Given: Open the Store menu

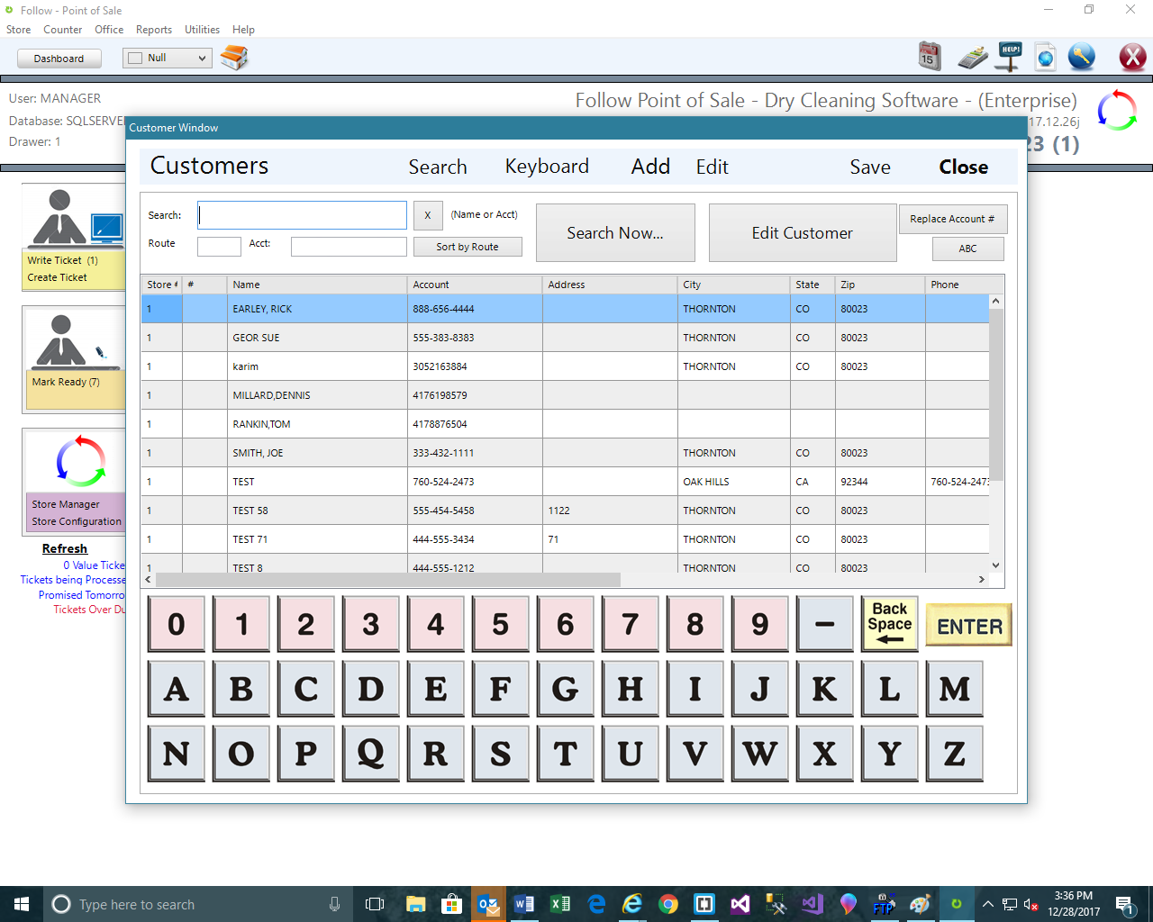Looking at the screenshot, I should (18, 30).
